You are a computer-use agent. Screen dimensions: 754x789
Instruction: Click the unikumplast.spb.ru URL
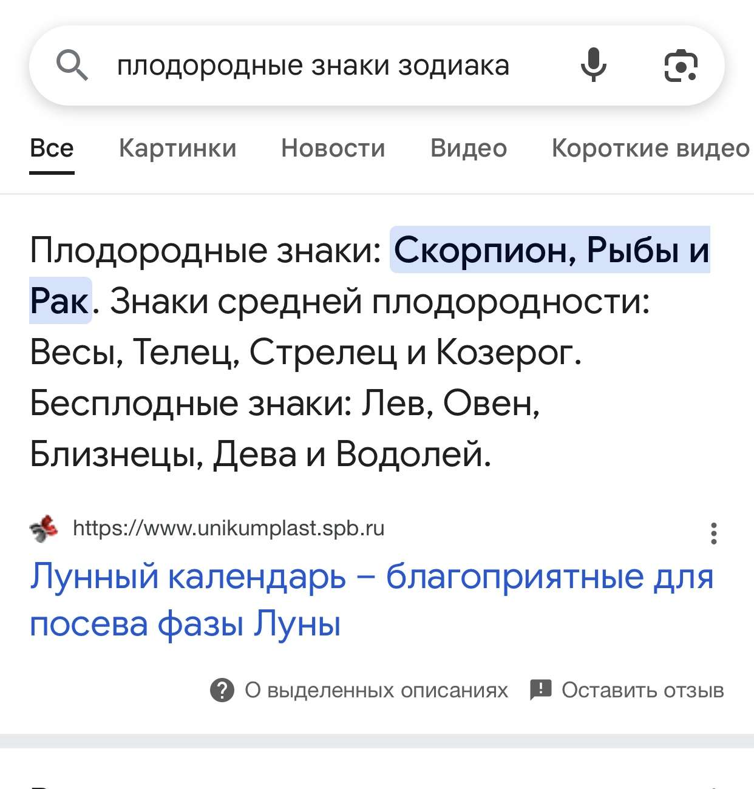click(x=228, y=529)
